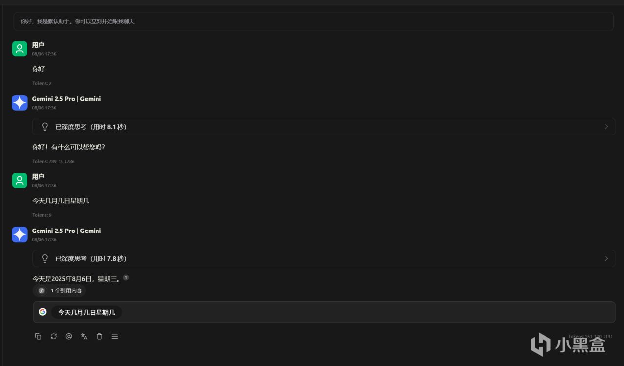Click the second user avatar above date question
The width and height of the screenshot is (624, 366).
pyautogui.click(x=19, y=180)
